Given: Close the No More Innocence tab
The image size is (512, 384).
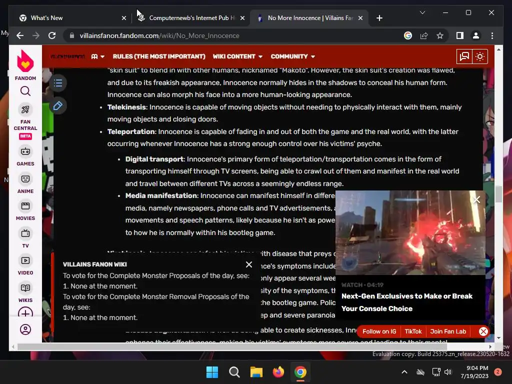Looking at the screenshot, I should click(x=360, y=18).
